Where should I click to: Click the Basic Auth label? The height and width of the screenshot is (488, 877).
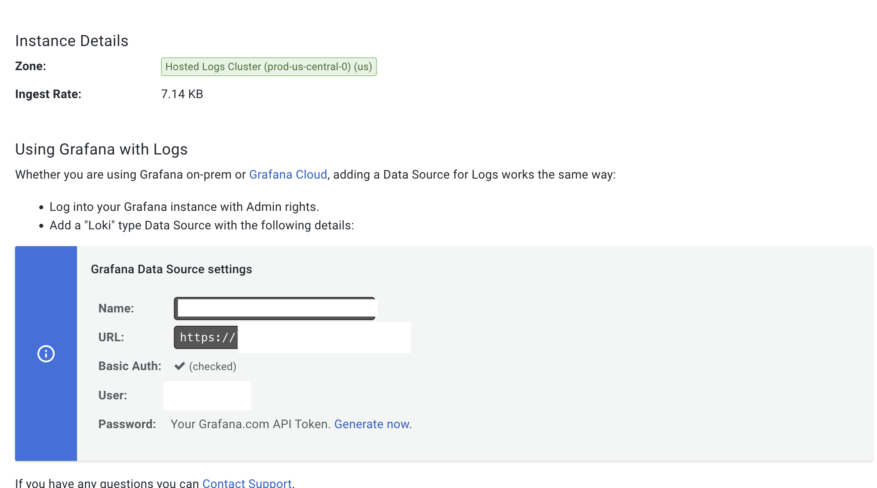pos(130,366)
